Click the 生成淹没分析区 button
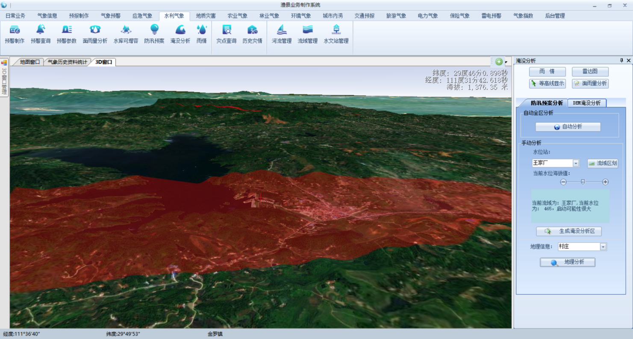 (x=569, y=231)
